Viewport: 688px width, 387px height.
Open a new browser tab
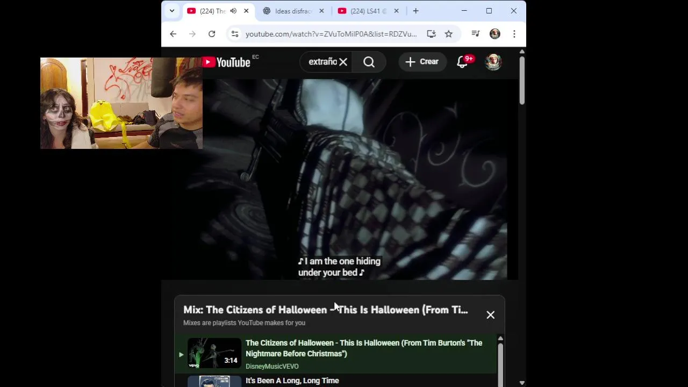pyautogui.click(x=415, y=11)
